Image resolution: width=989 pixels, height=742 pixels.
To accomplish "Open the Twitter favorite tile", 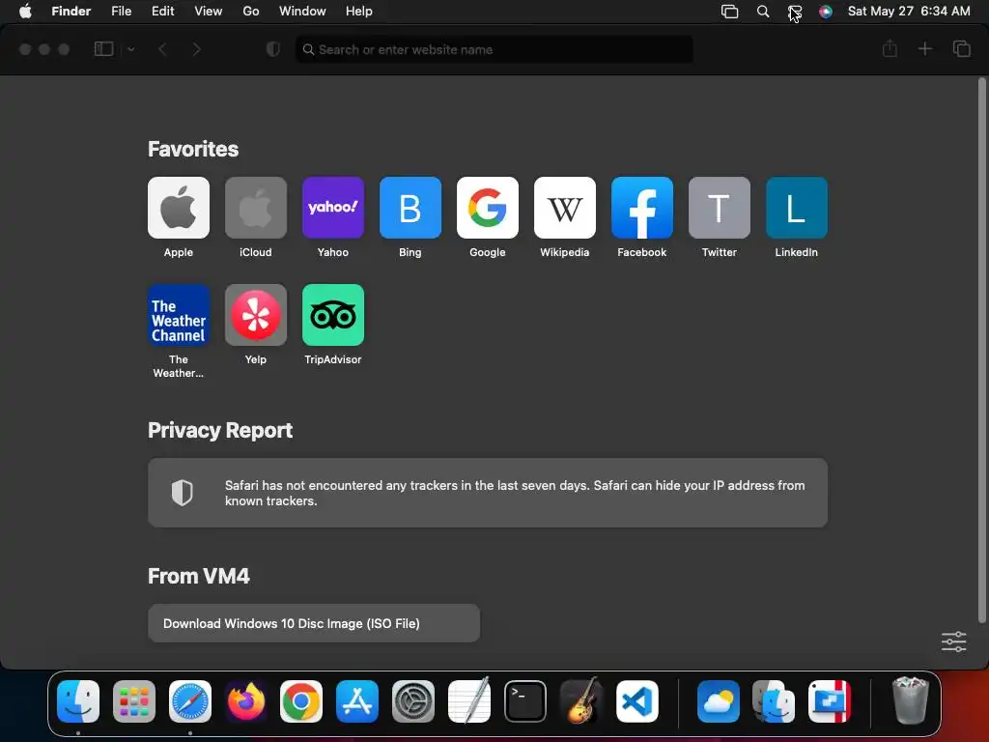I will point(719,208).
